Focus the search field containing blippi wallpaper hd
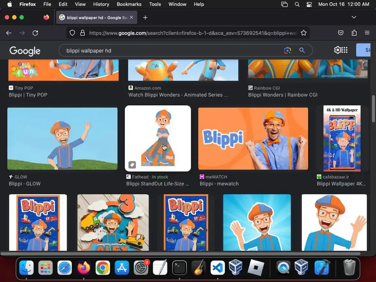Viewport: 376px width, 282px height. 185,51
